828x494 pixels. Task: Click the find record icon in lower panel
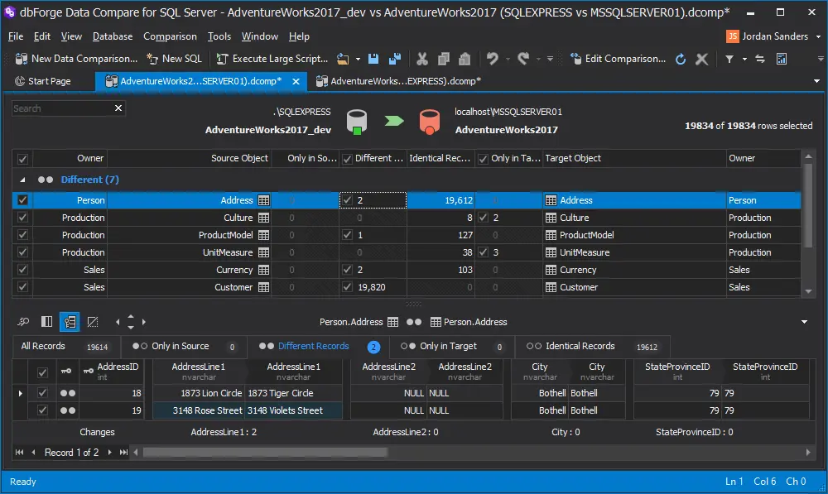coord(23,321)
